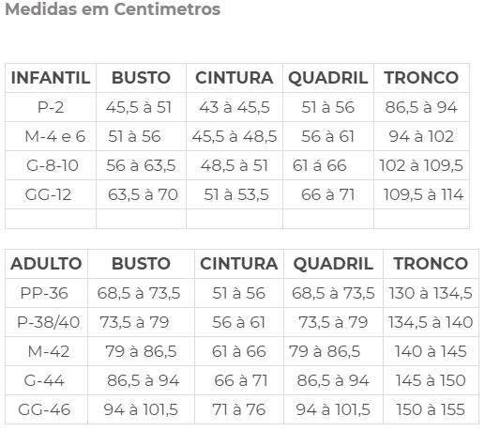Image resolution: width=485 pixels, height=431 pixels.
Task: Select the P-2 size row label
Action: click(51, 107)
